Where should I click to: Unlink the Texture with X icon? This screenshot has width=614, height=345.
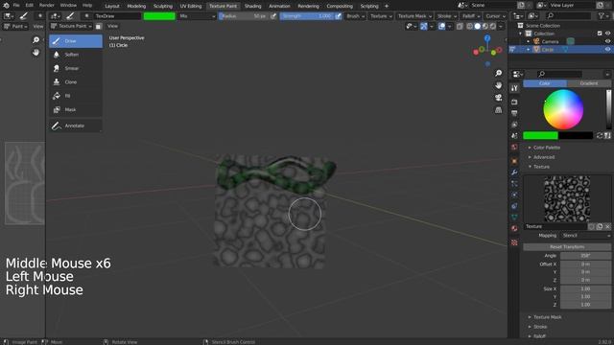point(607,226)
